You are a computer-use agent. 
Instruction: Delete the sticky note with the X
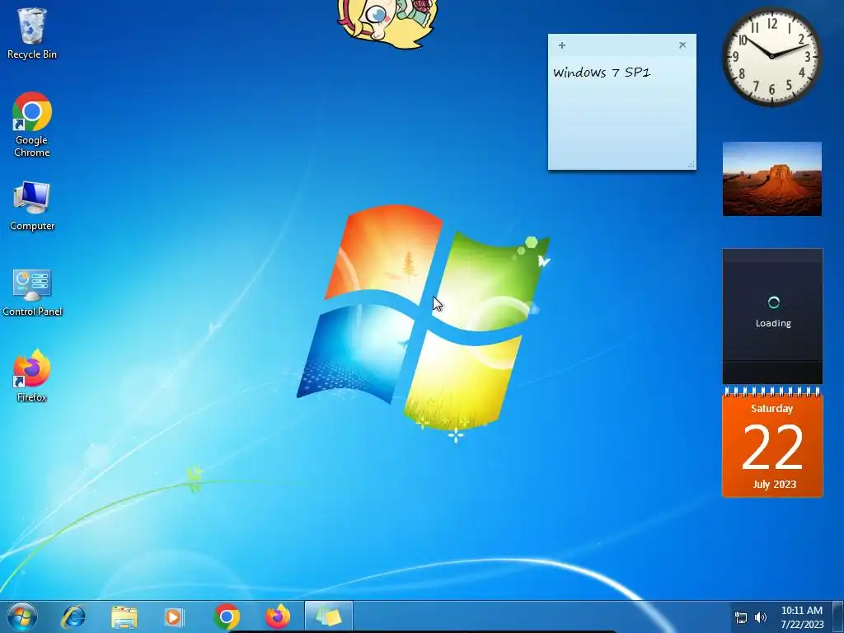[682, 45]
